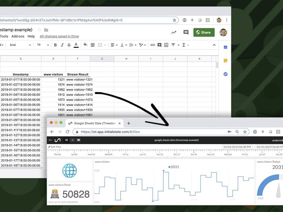Click the Share button
Viewport: 283px width, 212px height.
click(204, 32)
